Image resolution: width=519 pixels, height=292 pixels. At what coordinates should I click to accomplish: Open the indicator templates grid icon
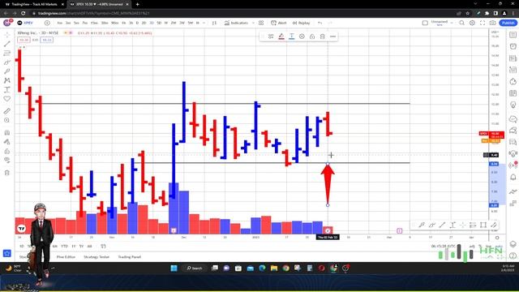click(x=261, y=23)
